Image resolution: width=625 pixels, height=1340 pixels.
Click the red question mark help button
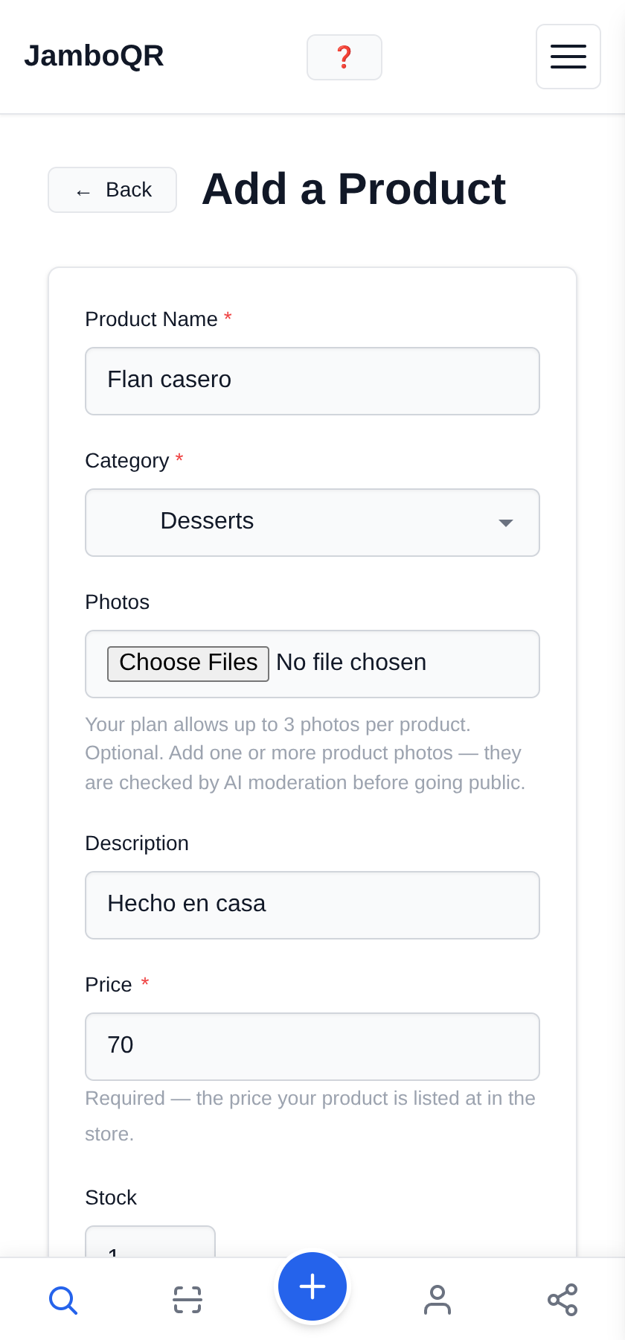click(x=344, y=57)
